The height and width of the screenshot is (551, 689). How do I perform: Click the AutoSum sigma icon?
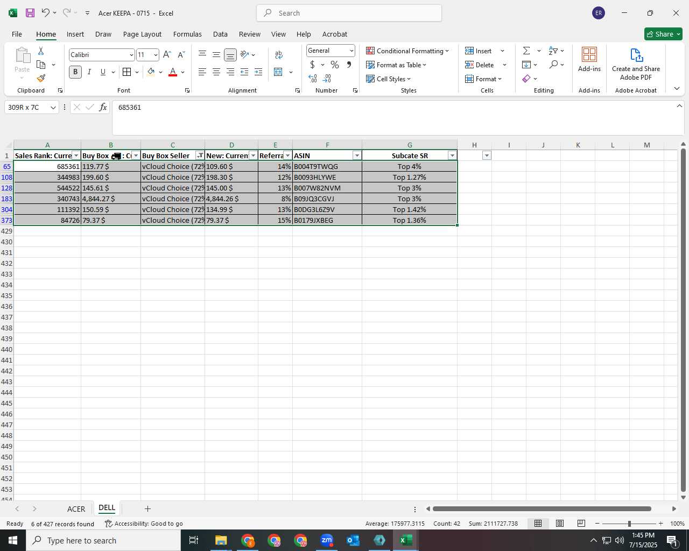[x=526, y=51]
